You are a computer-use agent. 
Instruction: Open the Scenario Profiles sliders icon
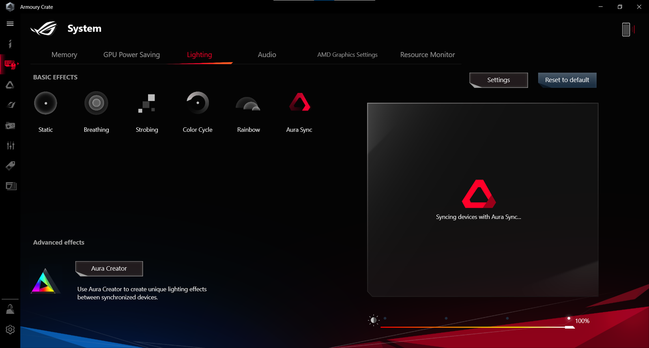11,146
